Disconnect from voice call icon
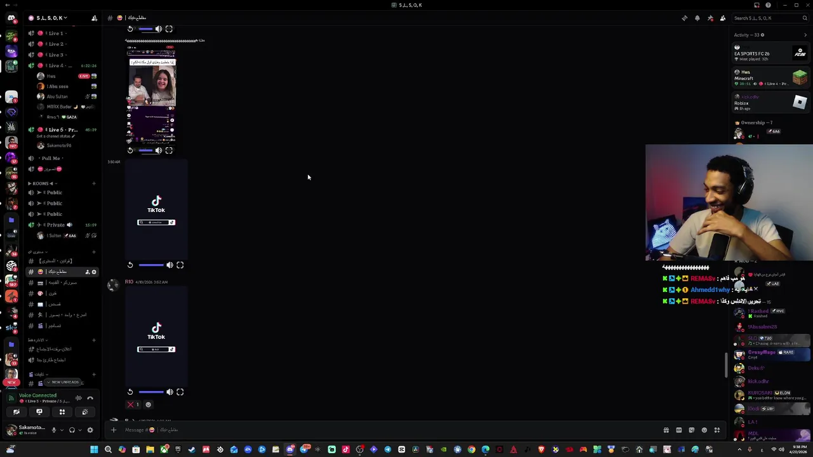813x457 pixels. pos(90,398)
